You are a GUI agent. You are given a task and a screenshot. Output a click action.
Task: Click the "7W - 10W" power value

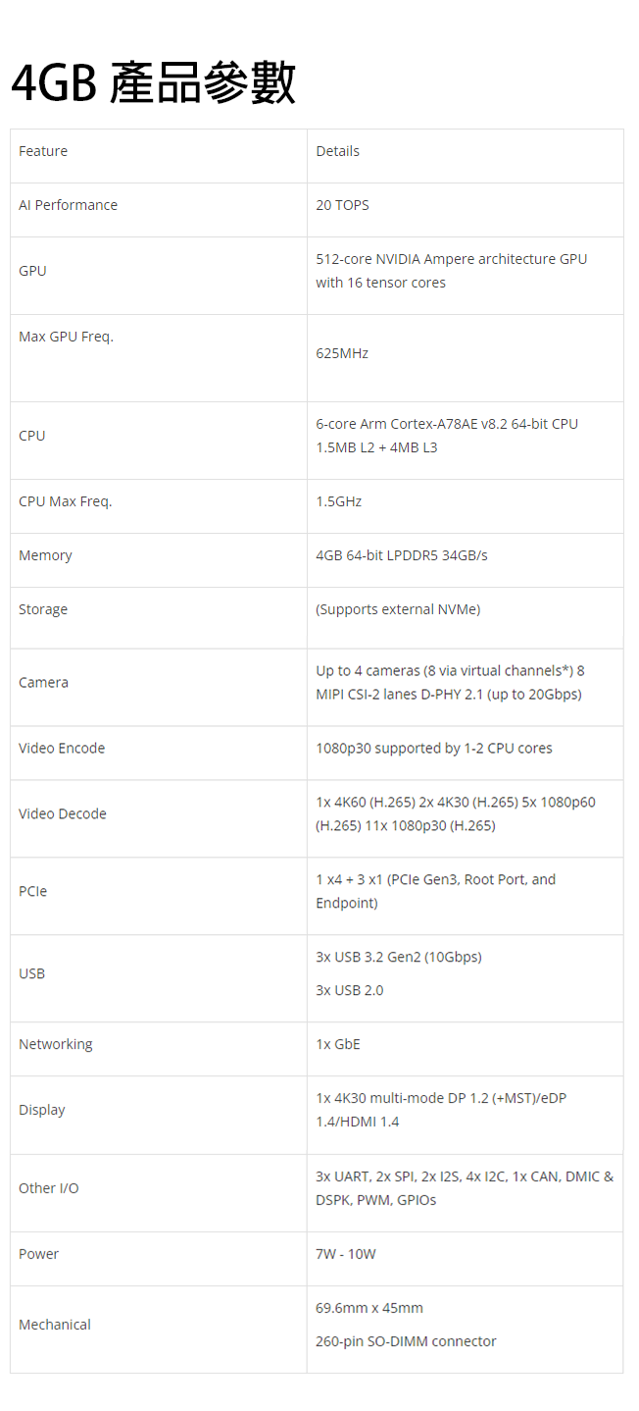tap(345, 1254)
